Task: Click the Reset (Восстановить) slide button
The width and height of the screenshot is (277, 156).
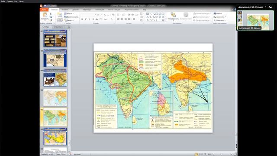Action: (x=71, y=17)
